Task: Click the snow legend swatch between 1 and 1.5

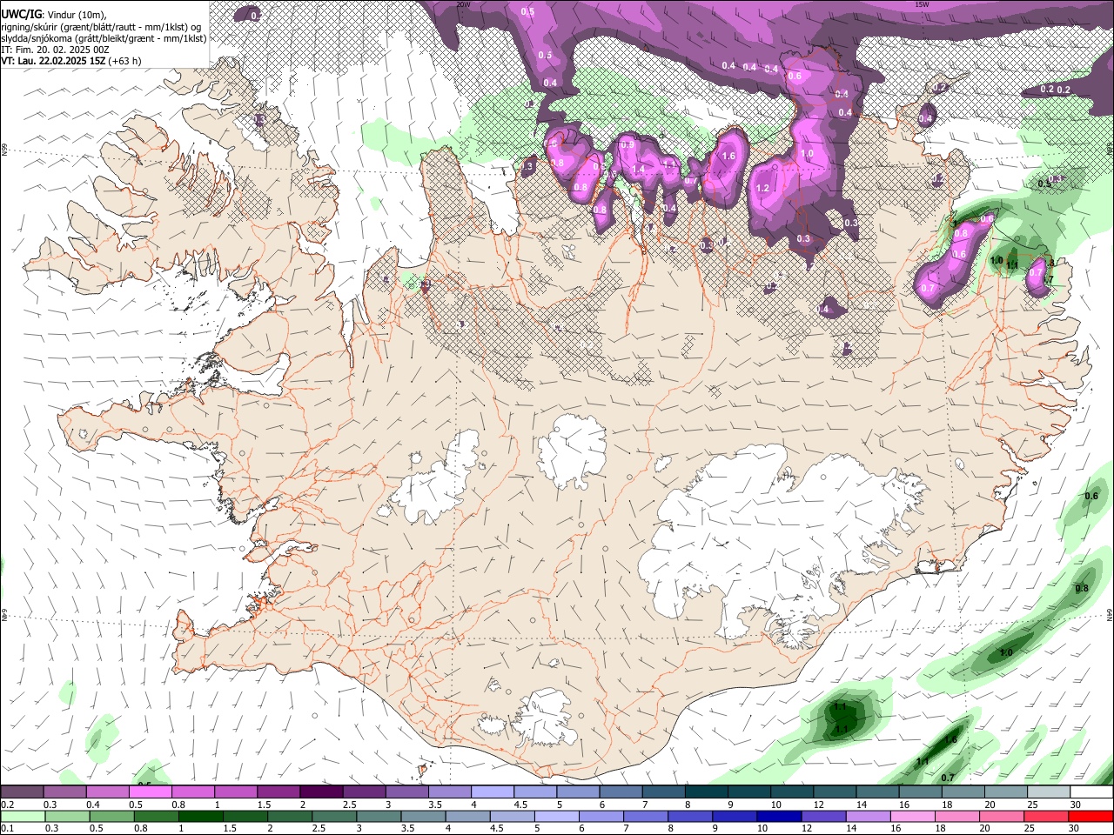Action: pyautogui.click(x=235, y=792)
